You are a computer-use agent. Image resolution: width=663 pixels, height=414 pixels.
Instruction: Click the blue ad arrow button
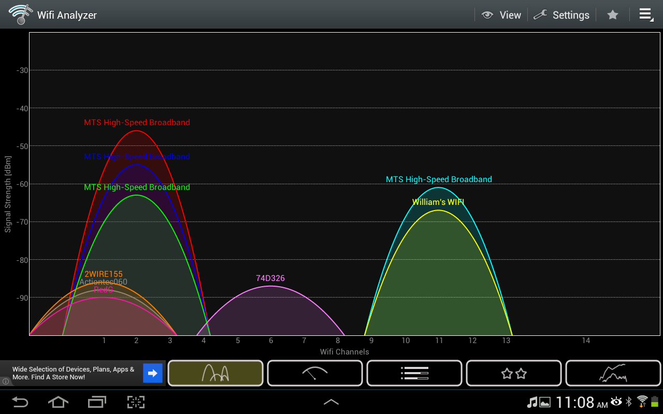click(x=153, y=373)
